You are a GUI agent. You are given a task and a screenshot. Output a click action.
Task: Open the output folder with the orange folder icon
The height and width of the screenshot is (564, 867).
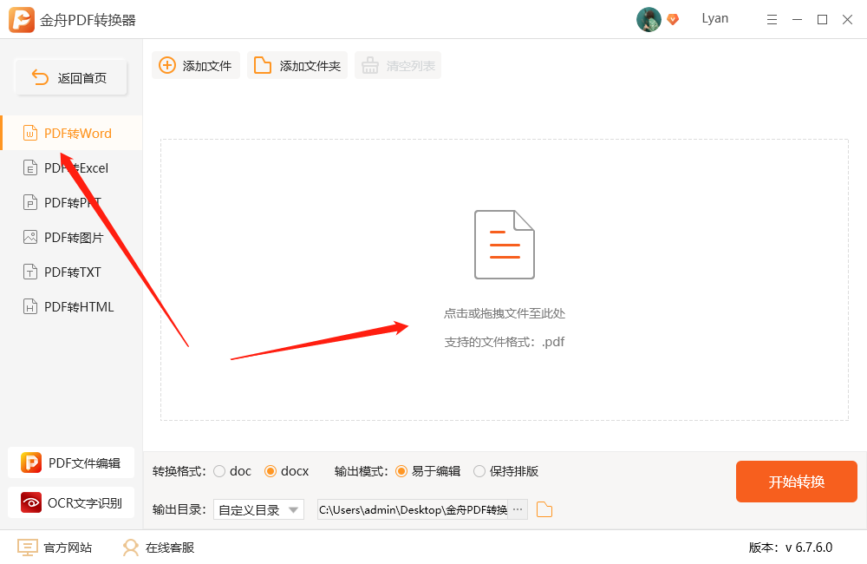point(544,509)
